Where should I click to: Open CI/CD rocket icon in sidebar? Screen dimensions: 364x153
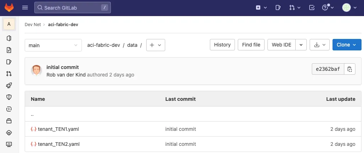pyautogui.click(x=9, y=85)
